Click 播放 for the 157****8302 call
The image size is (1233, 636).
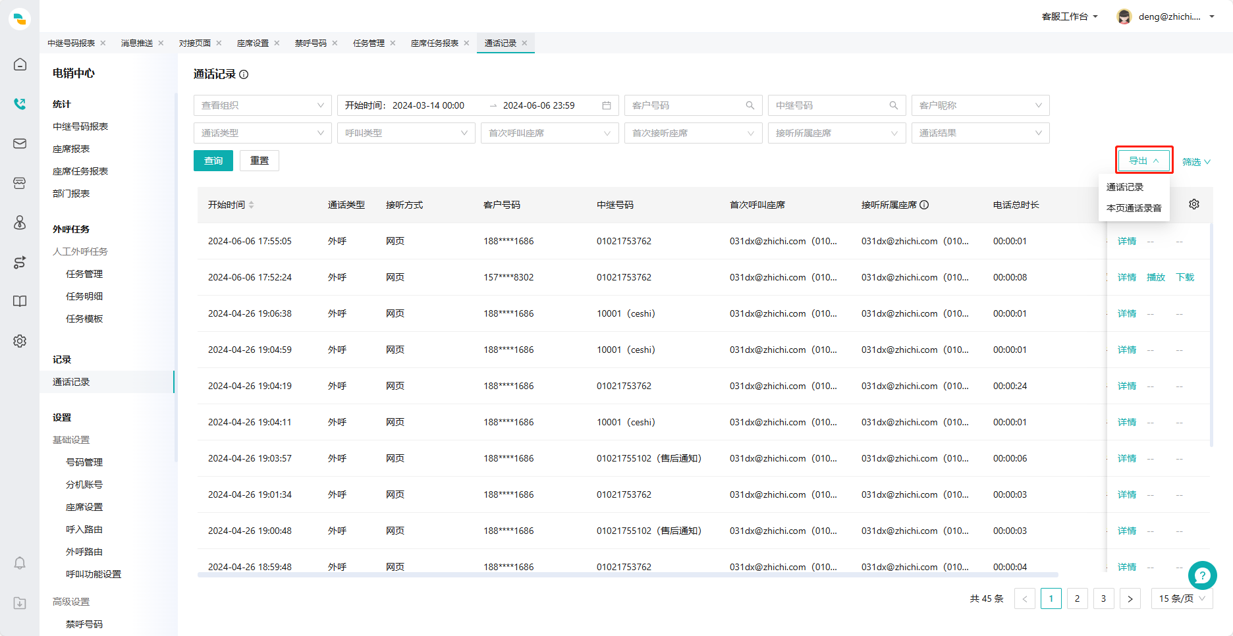click(x=1156, y=277)
